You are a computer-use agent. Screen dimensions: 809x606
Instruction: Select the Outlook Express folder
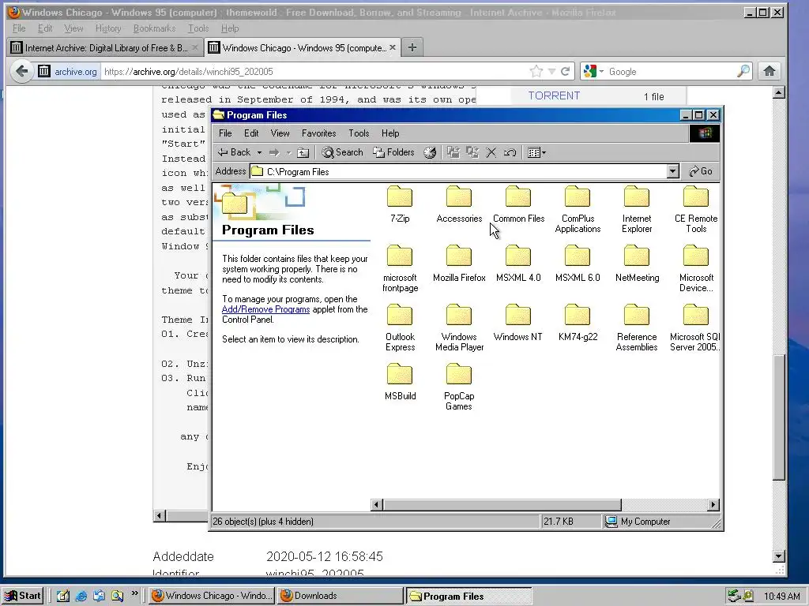(400, 328)
